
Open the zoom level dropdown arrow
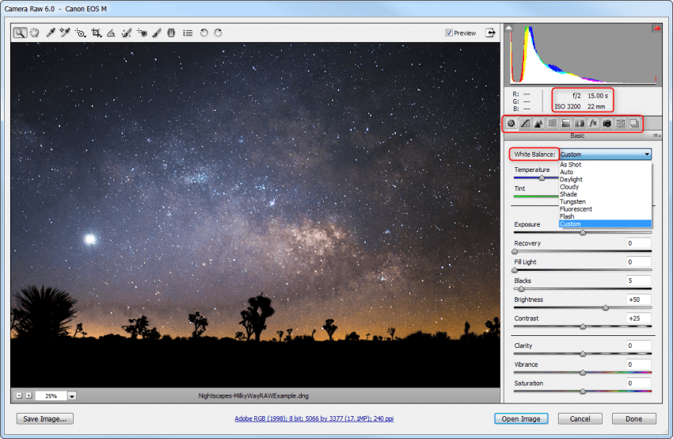[x=72, y=395]
